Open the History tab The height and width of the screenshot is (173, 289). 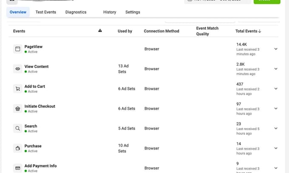(110, 12)
